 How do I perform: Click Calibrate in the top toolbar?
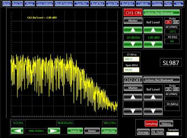143,4
